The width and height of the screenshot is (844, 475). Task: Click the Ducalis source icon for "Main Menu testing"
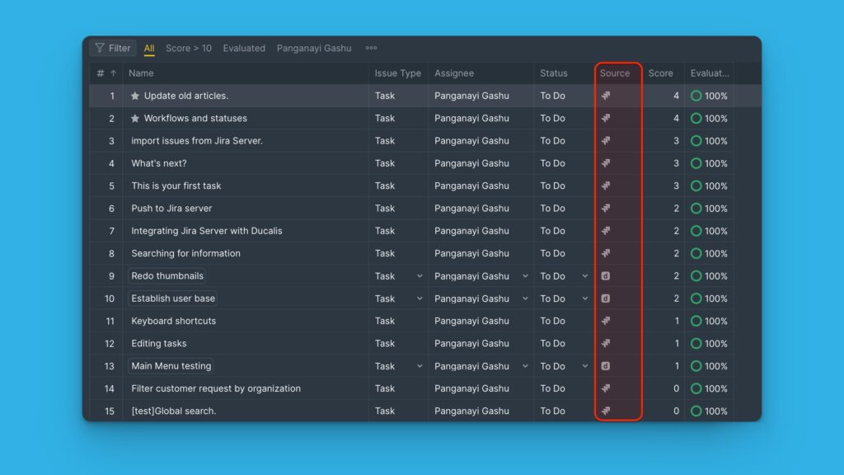point(606,366)
